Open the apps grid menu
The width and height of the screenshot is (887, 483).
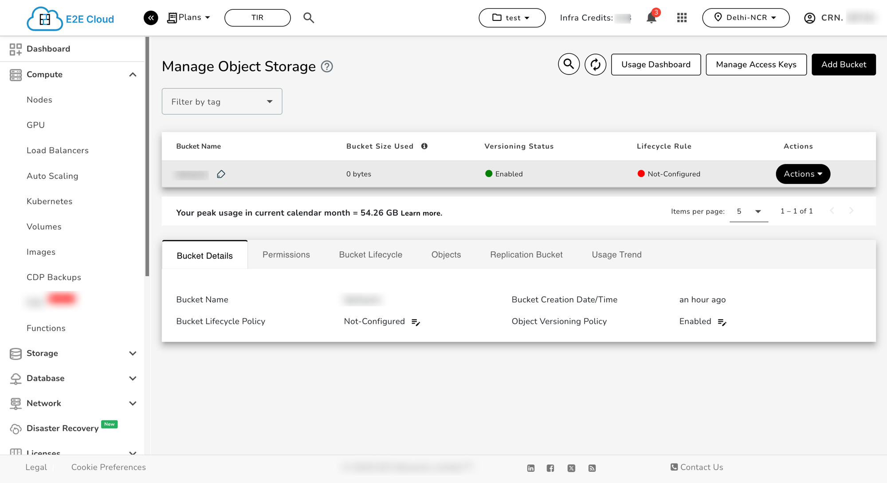tap(682, 18)
